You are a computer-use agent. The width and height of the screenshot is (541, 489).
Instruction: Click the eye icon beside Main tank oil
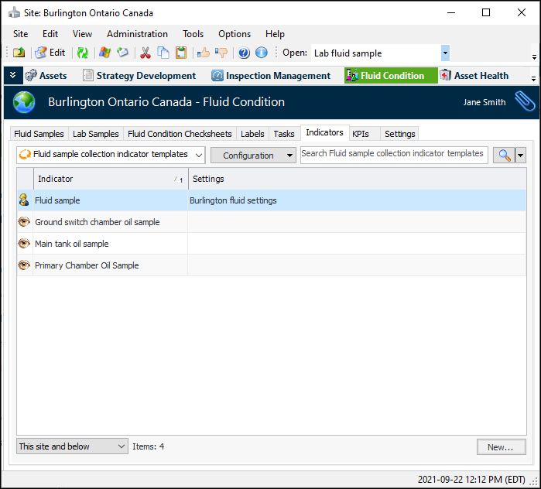(x=24, y=244)
